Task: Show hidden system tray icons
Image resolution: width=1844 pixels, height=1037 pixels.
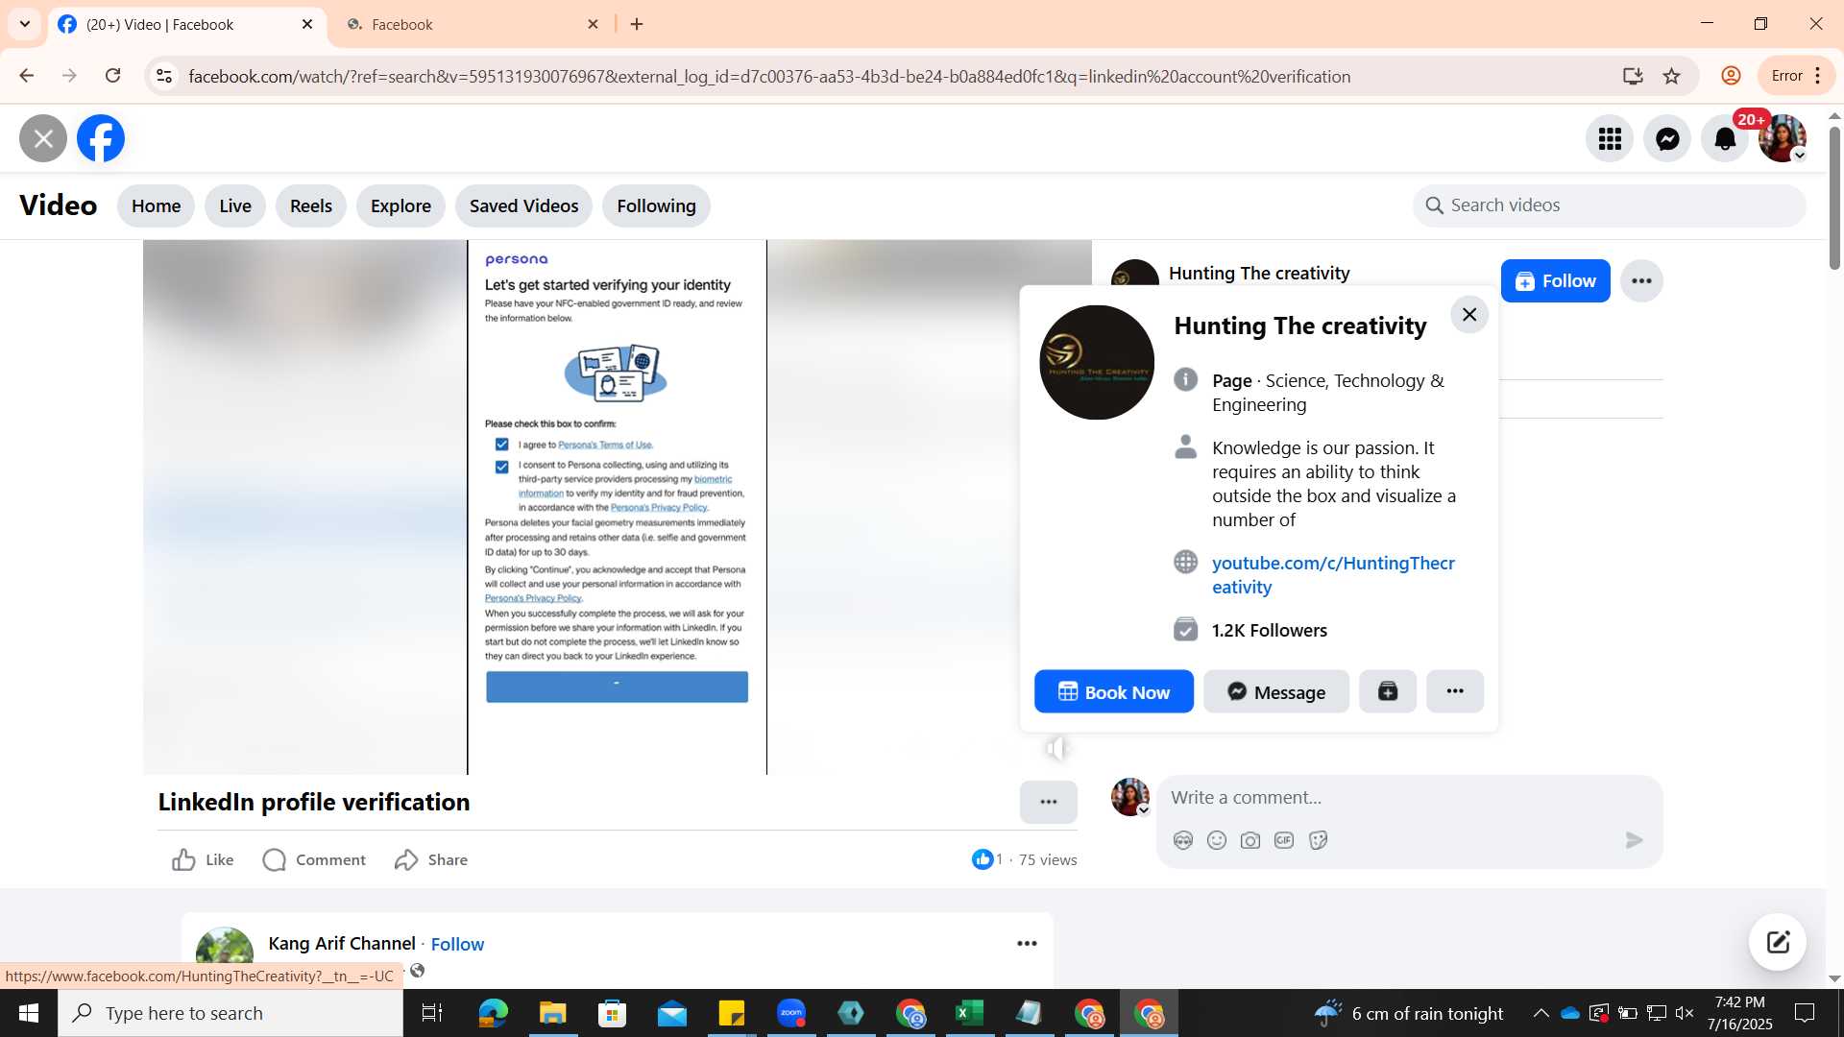Action: pos(1541,1013)
